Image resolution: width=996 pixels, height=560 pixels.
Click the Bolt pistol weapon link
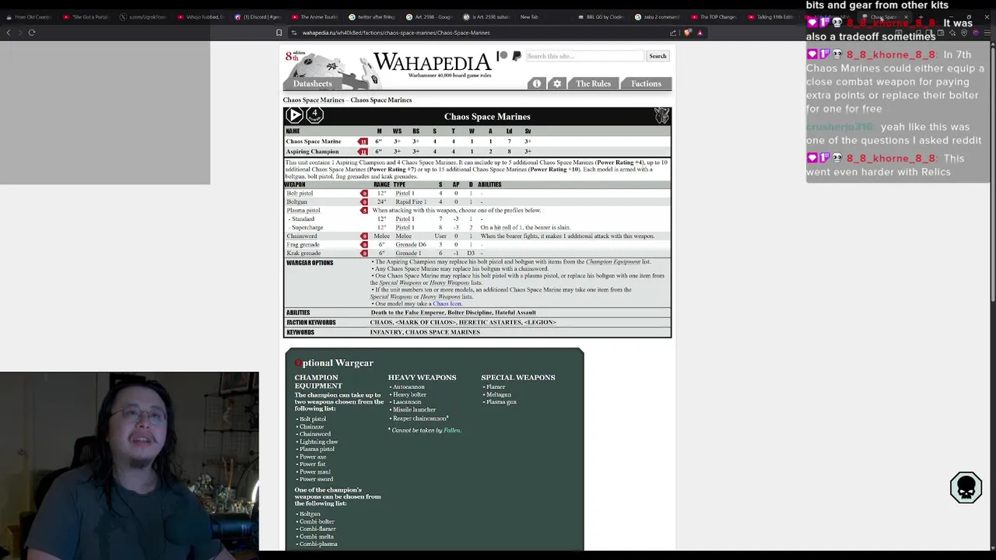pyautogui.click(x=300, y=193)
